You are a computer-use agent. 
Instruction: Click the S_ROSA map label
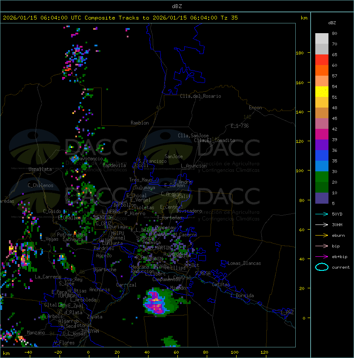coord(203,273)
